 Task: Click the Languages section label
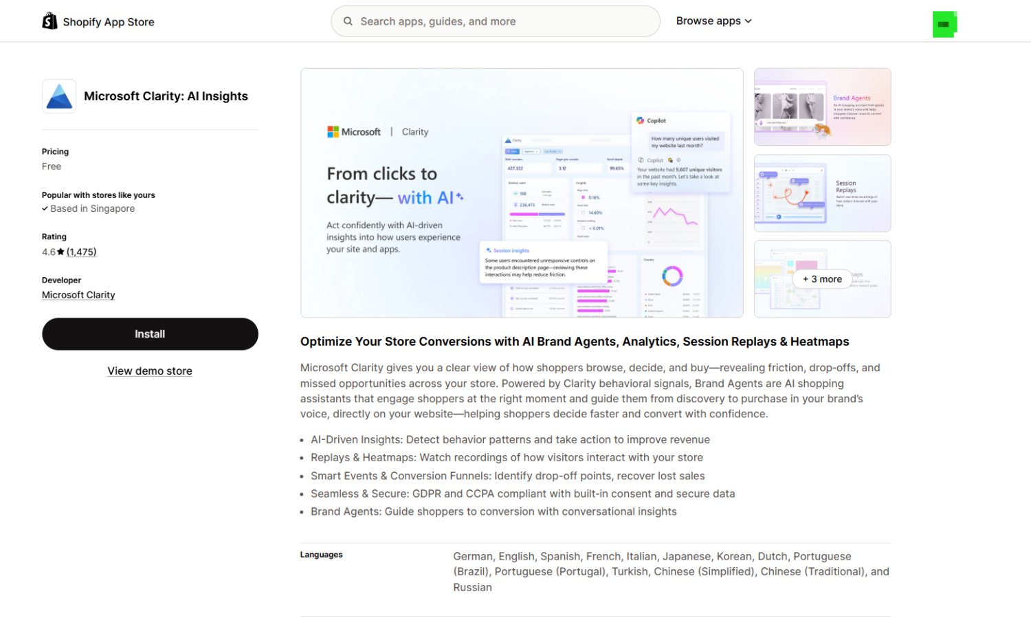pyautogui.click(x=321, y=555)
